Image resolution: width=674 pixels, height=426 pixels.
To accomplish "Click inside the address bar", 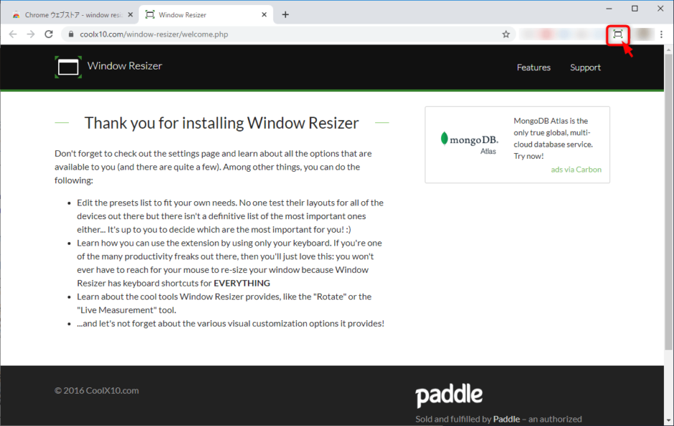I will pyautogui.click(x=215, y=34).
